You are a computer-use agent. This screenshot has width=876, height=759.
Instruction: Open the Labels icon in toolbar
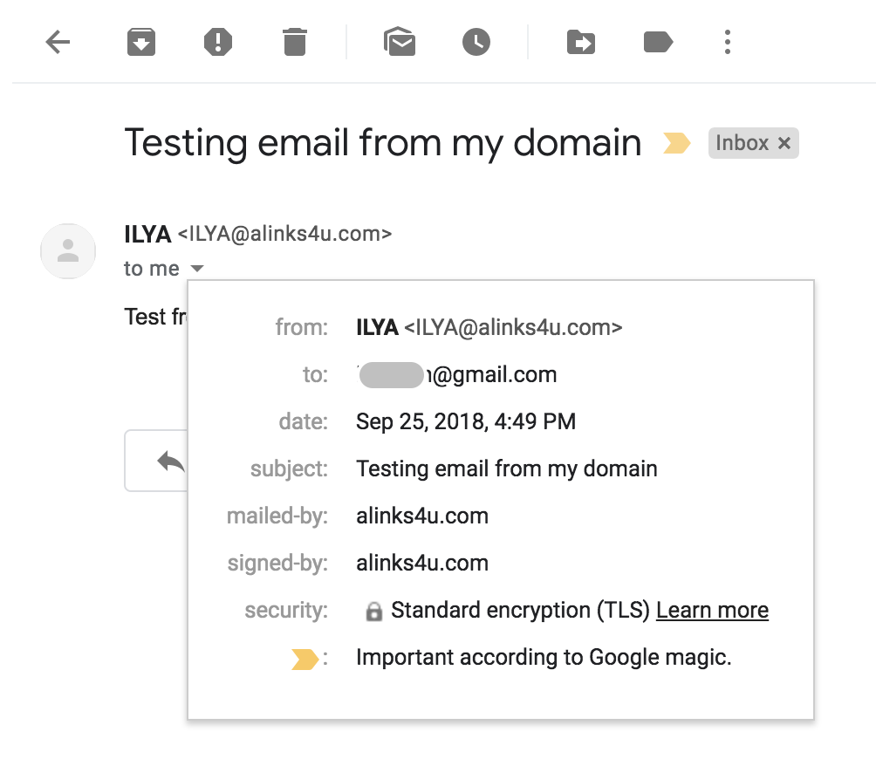coord(658,42)
